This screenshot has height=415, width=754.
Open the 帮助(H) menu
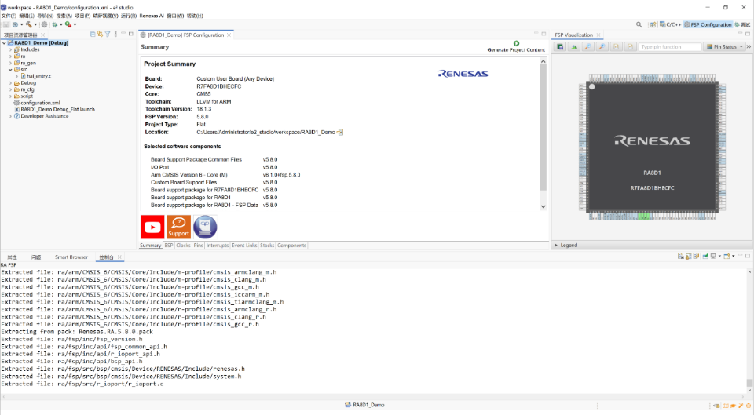tap(195, 16)
